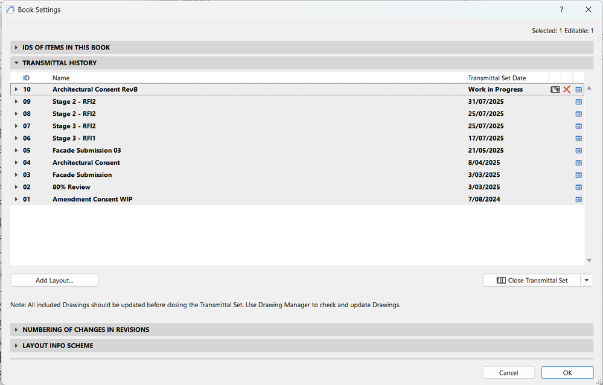
Task: Click the details icon for transmittal 04
Action: point(578,163)
